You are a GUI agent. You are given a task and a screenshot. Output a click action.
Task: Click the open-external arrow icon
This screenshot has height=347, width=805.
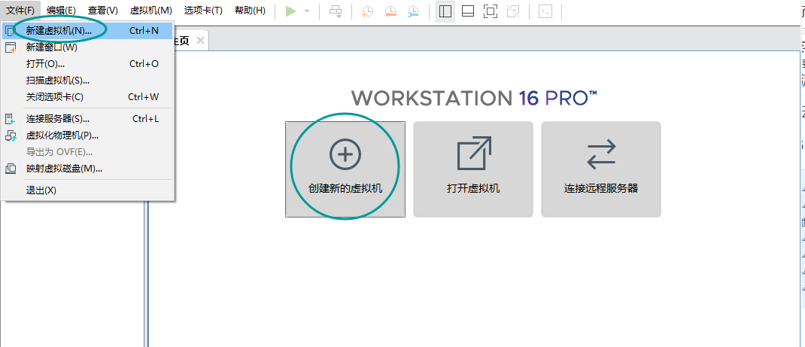click(474, 154)
